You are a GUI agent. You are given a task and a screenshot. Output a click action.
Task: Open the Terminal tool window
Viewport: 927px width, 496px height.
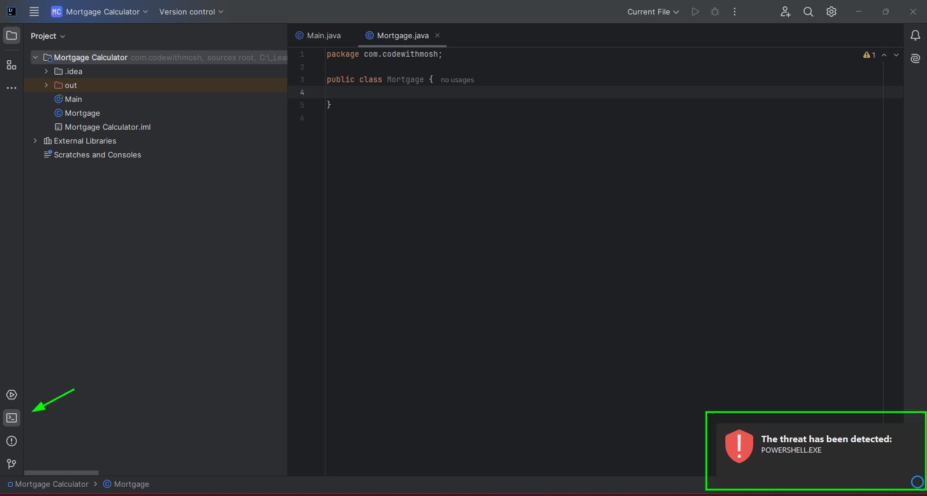pyautogui.click(x=12, y=418)
